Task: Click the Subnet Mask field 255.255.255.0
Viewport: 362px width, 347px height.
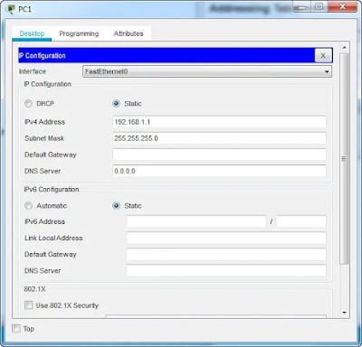Action: [219, 138]
